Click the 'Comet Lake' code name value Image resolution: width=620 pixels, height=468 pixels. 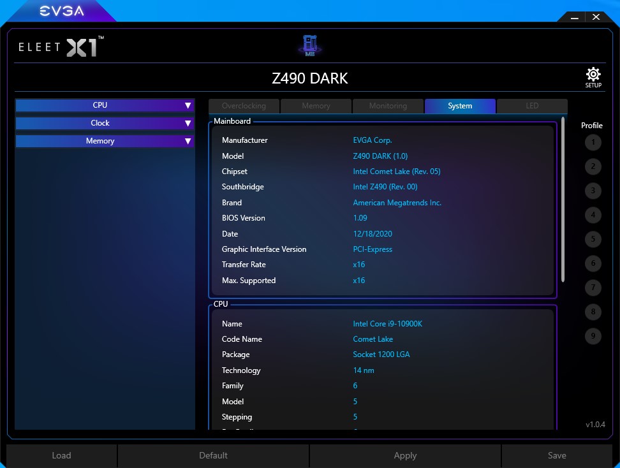point(373,339)
